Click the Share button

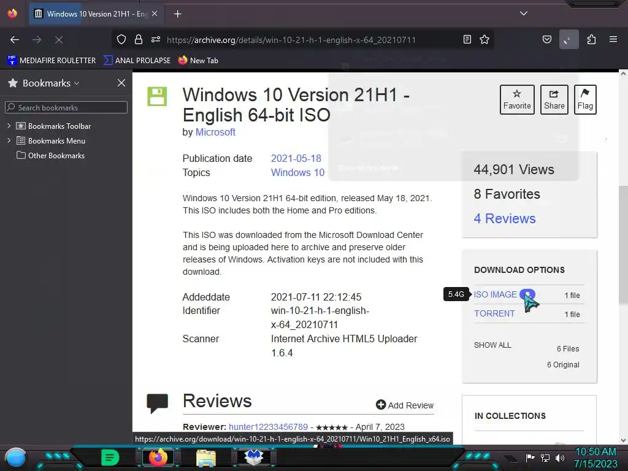pyautogui.click(x=554, y=99)
